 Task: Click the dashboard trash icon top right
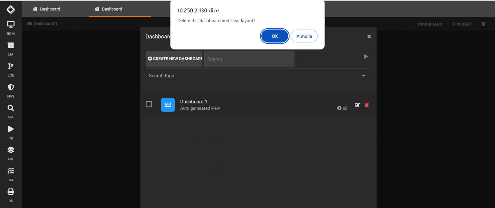point(483,24)
